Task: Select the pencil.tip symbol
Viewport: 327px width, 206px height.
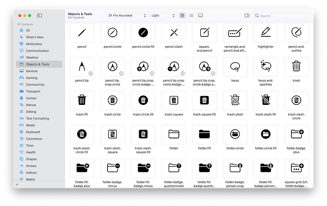Action: click(82, 67)
